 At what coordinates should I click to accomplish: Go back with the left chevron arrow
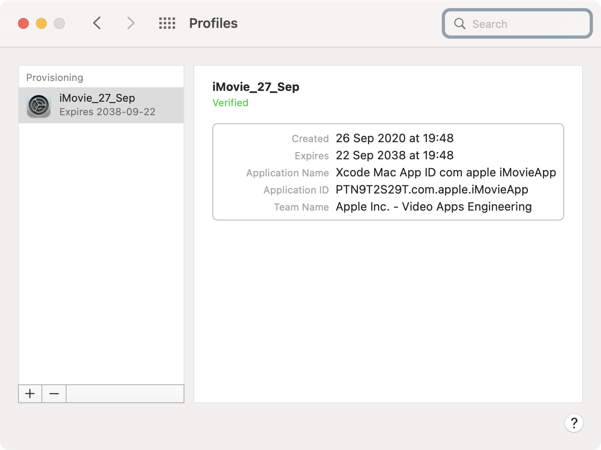click(x=97, y=23)
